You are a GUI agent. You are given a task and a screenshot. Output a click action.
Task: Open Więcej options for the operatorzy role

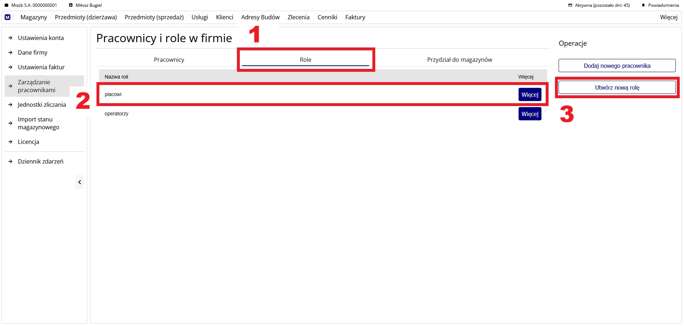tap(530, 114)
